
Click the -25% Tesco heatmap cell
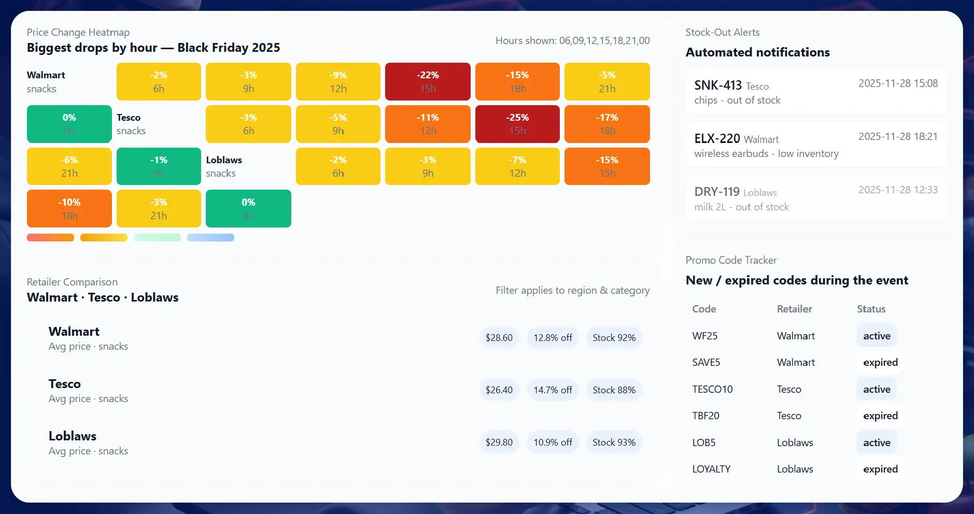click(517, 124)
